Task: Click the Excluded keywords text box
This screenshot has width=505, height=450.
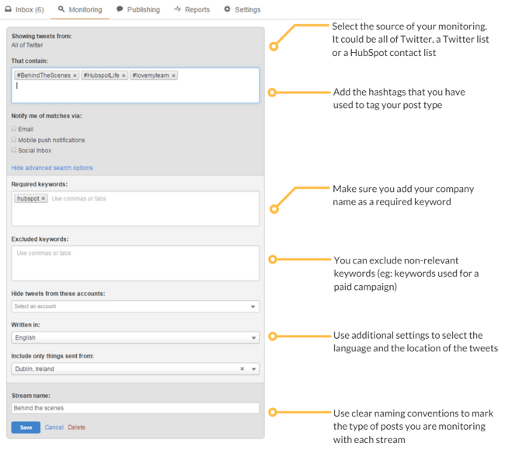Action: tap(135, 263)
